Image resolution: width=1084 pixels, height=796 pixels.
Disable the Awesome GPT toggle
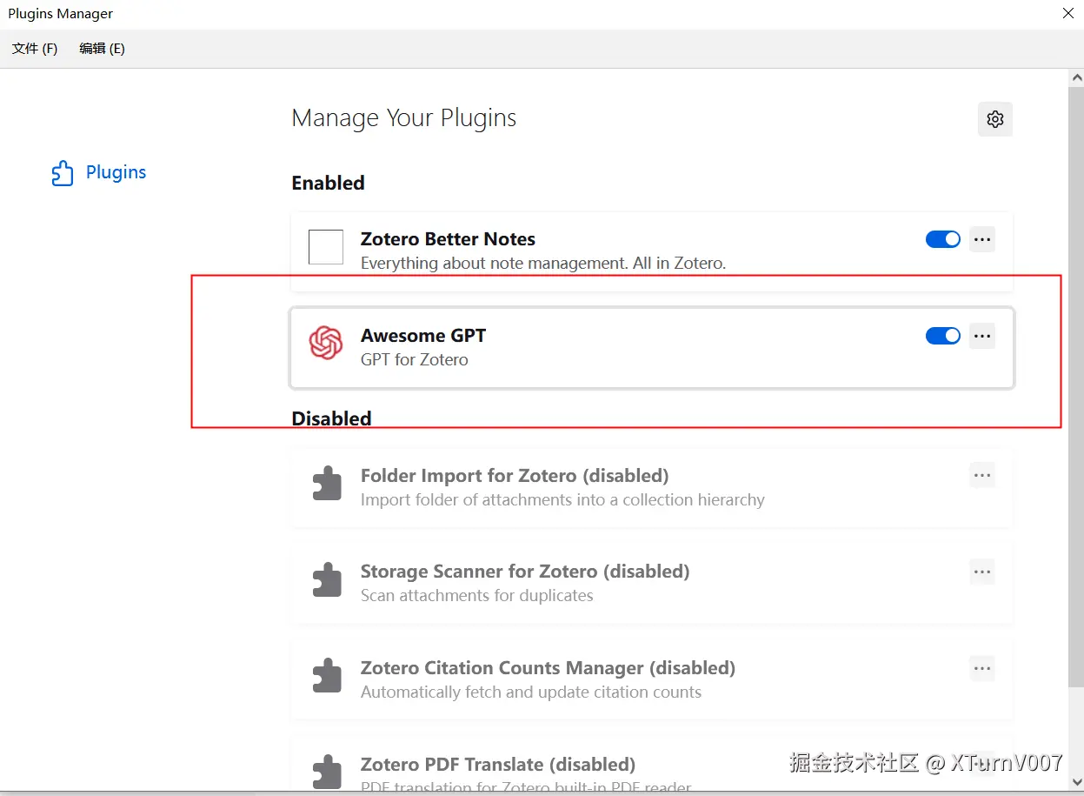[942, 336]
